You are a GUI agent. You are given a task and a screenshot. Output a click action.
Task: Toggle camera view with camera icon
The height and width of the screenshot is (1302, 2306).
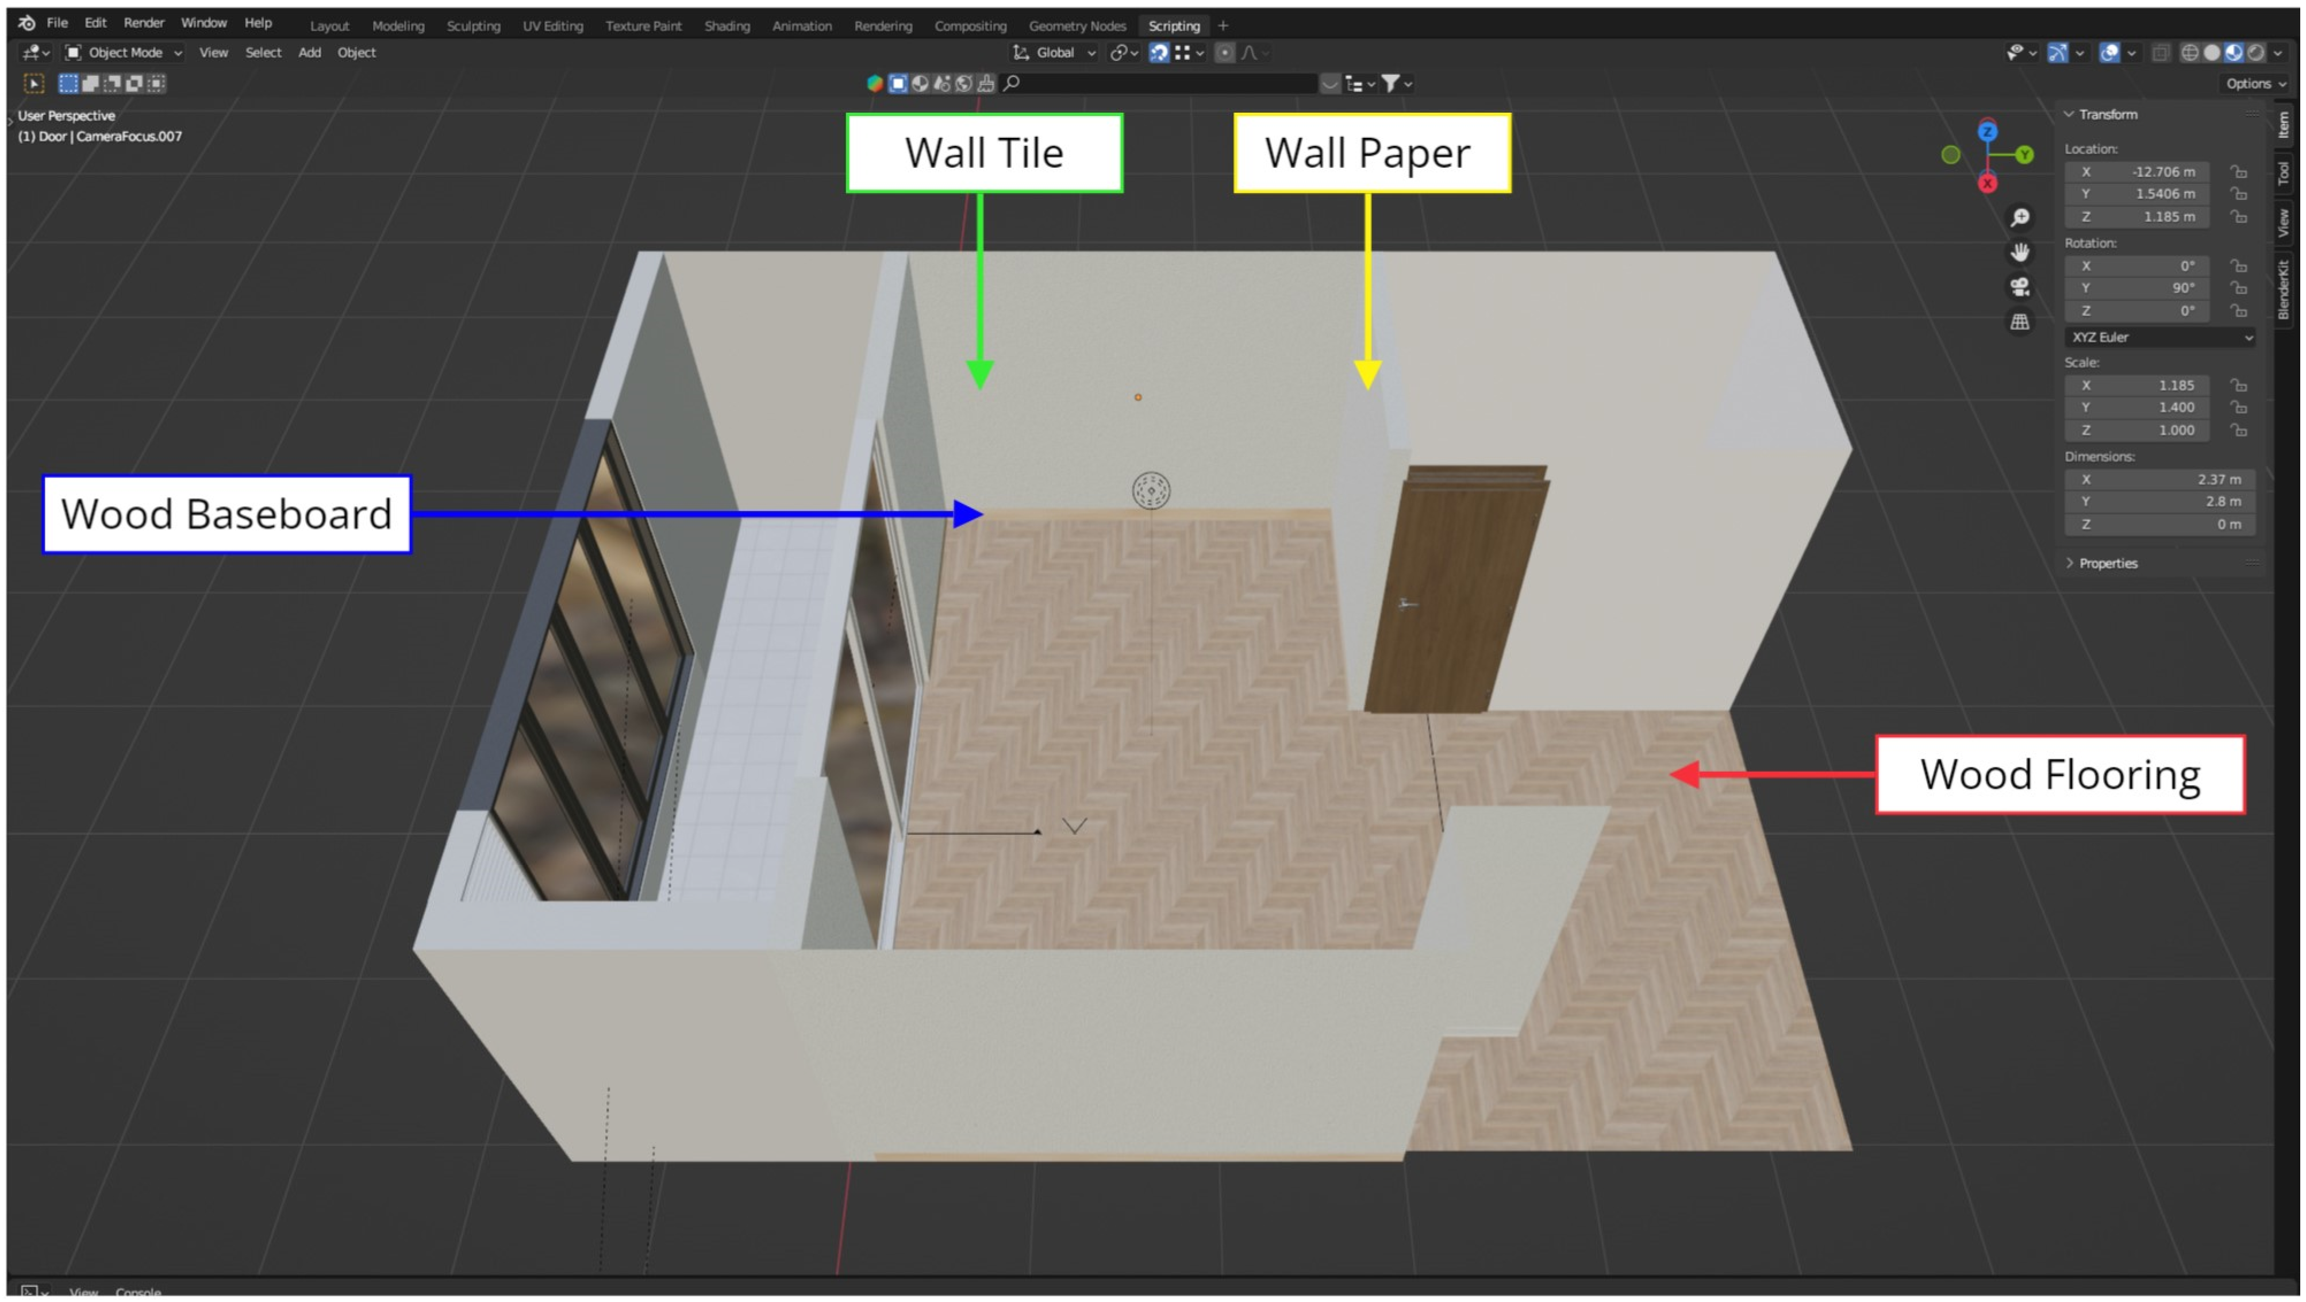coord(2020,286)
